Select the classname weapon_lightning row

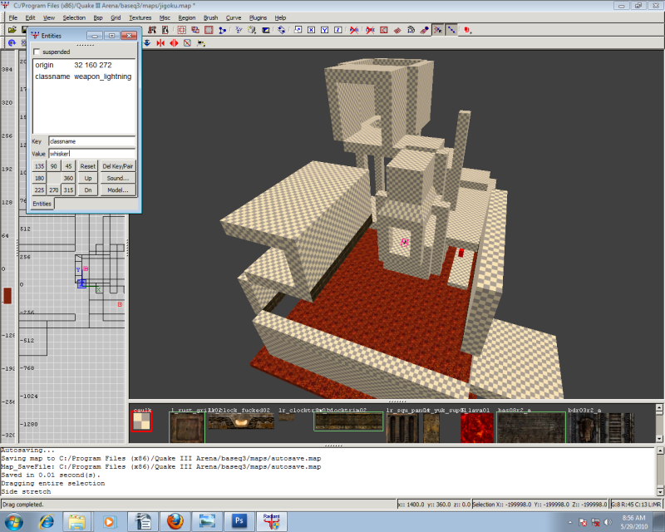coord(84,76)
